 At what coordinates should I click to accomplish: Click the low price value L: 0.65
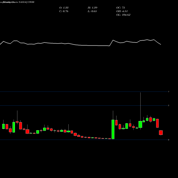[x=92, y=11]
